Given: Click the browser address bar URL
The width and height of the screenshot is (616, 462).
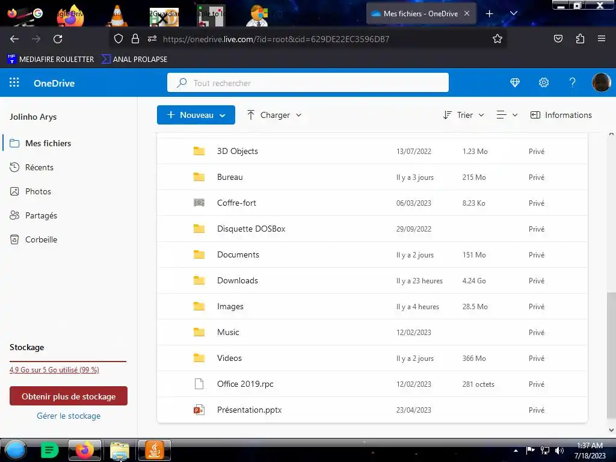Looking at the screenshot, I should click(276, 39).
